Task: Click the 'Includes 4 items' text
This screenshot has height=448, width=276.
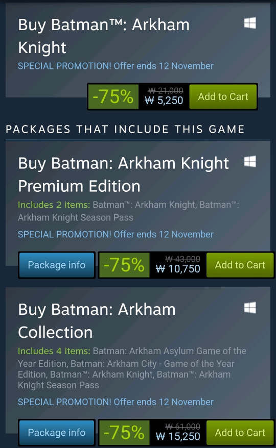Action: point(54,351)
